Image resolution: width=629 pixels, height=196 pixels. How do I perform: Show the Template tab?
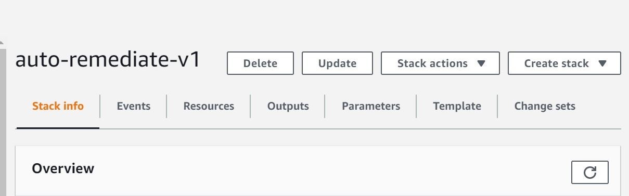click(x=457, y=106)
